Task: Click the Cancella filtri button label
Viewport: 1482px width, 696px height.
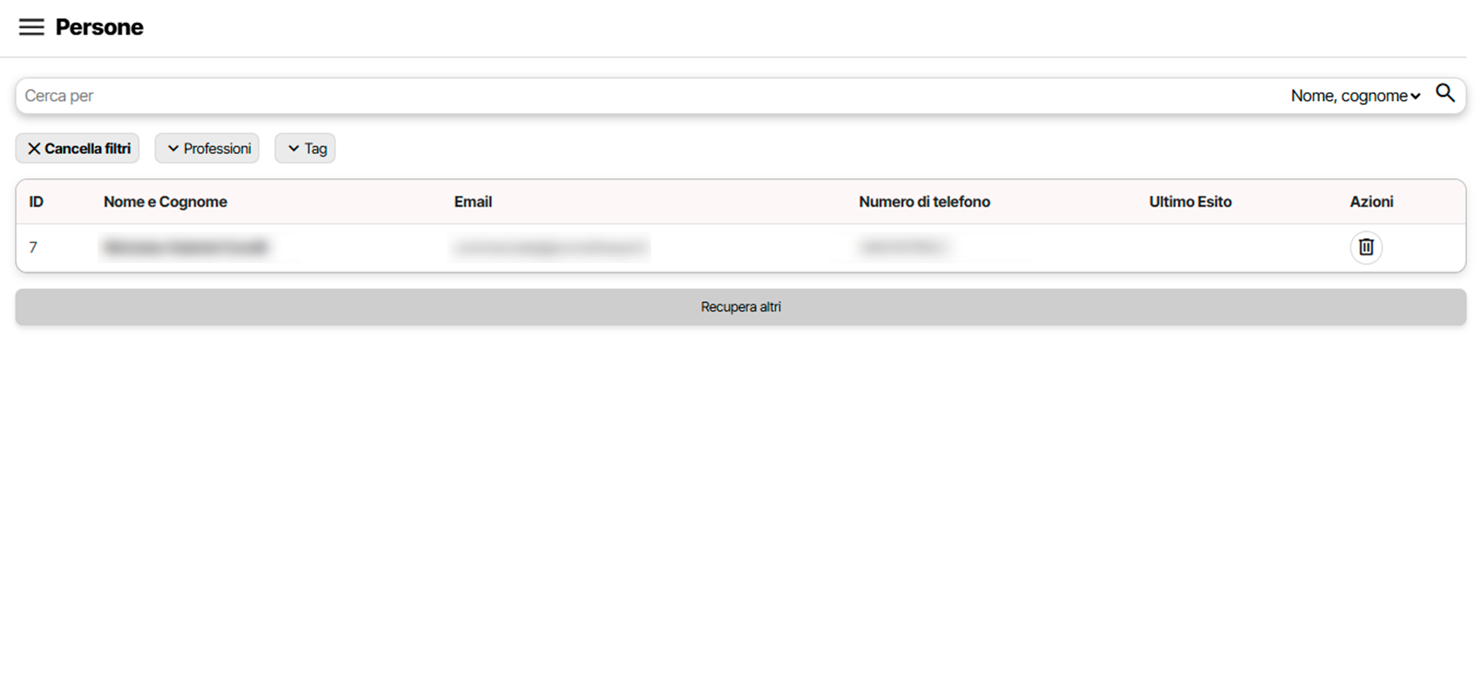Action: [87, 149]
